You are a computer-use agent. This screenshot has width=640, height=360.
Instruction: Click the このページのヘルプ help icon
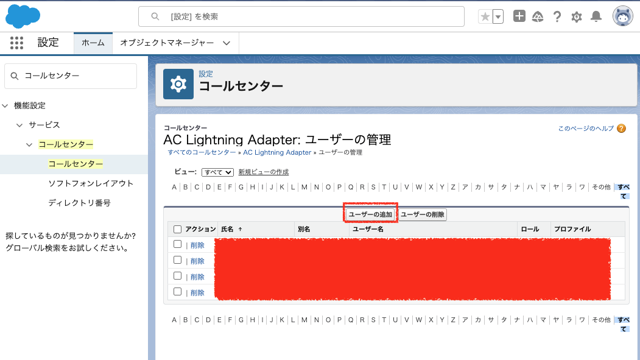coord(621,129)
